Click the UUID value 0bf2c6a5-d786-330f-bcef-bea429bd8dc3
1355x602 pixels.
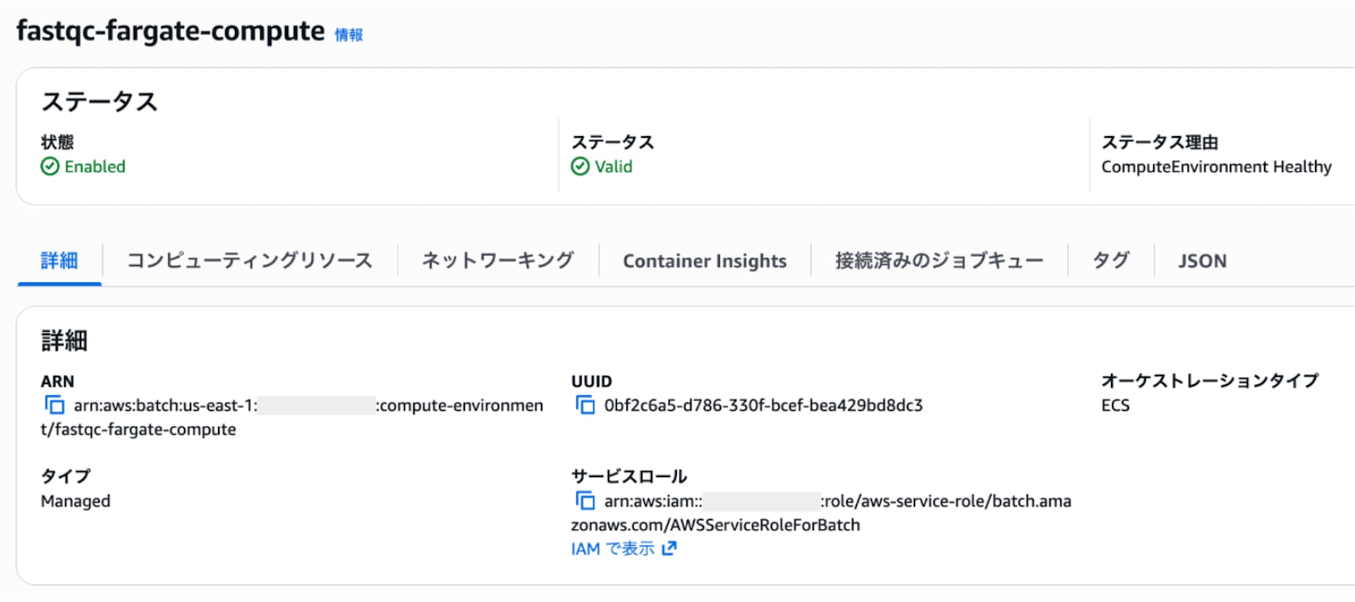coord(764,405)
